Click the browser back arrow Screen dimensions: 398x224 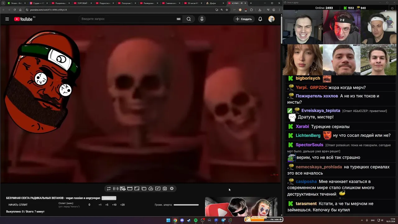point(4,10)
